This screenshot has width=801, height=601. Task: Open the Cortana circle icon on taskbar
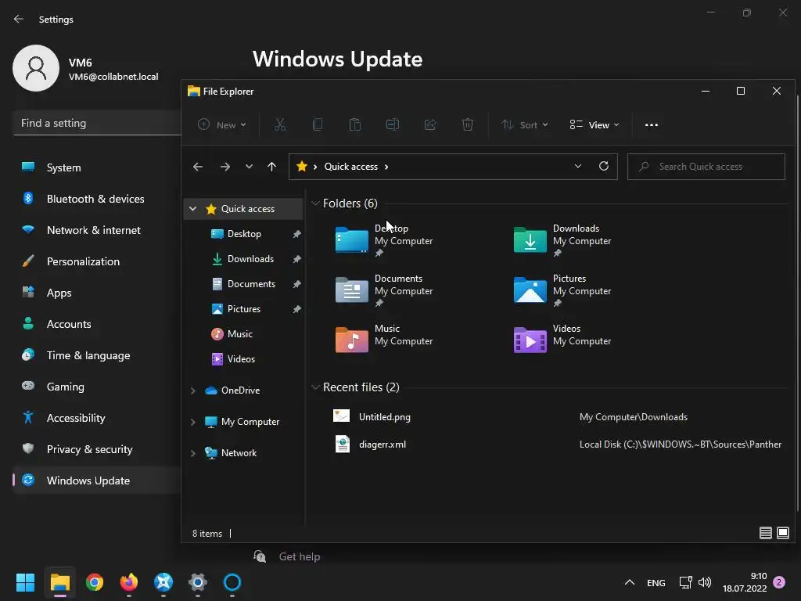[232, 582]
